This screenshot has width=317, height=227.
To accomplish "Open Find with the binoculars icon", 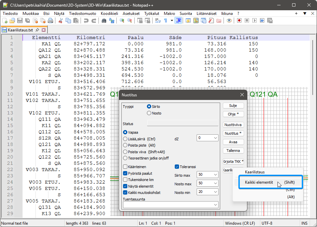I will (x=104, y=21).
